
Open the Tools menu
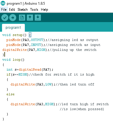click(34, 10)
